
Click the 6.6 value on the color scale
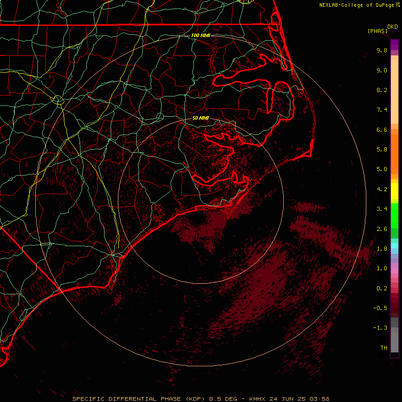(x=382, y=130)
